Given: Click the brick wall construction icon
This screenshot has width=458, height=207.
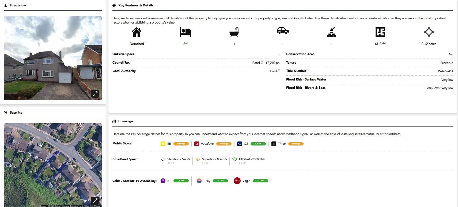Looking at the screenshot, I should (331, 32).
